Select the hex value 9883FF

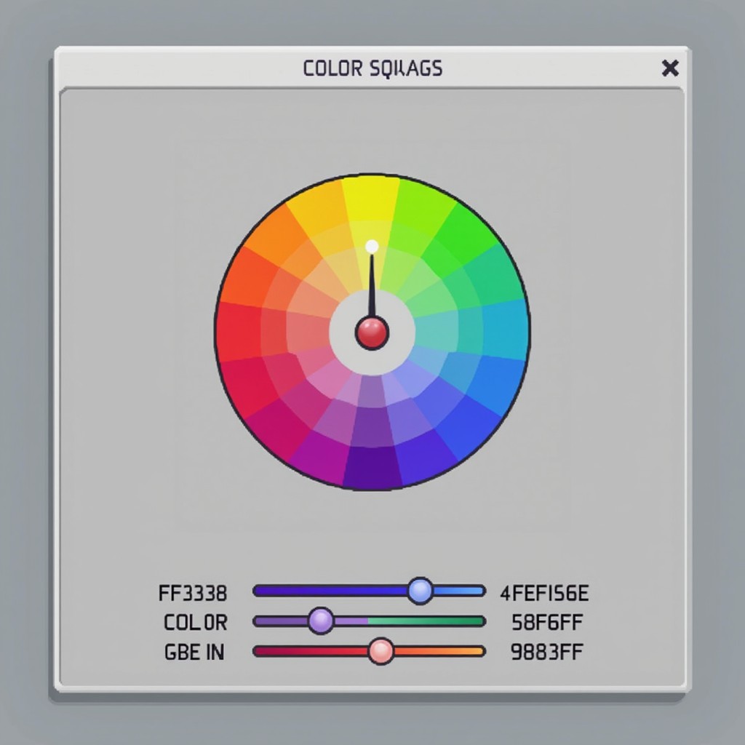546,652
